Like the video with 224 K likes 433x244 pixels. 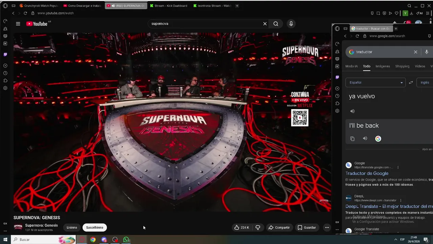click(x=242, y=227)
